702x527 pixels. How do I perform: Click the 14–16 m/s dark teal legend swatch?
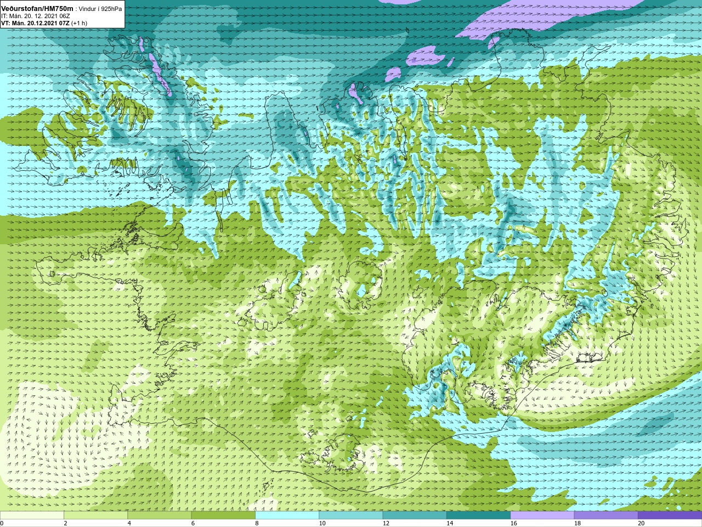click(x=478, y=515)
